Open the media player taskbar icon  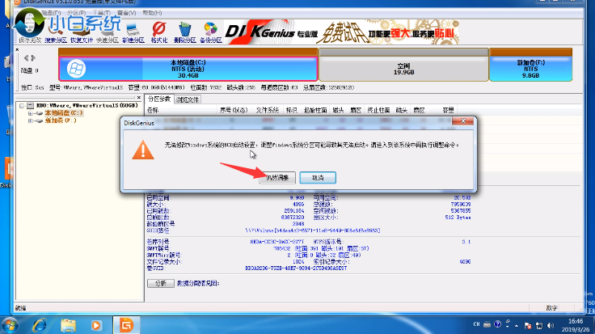pos(96,325)
